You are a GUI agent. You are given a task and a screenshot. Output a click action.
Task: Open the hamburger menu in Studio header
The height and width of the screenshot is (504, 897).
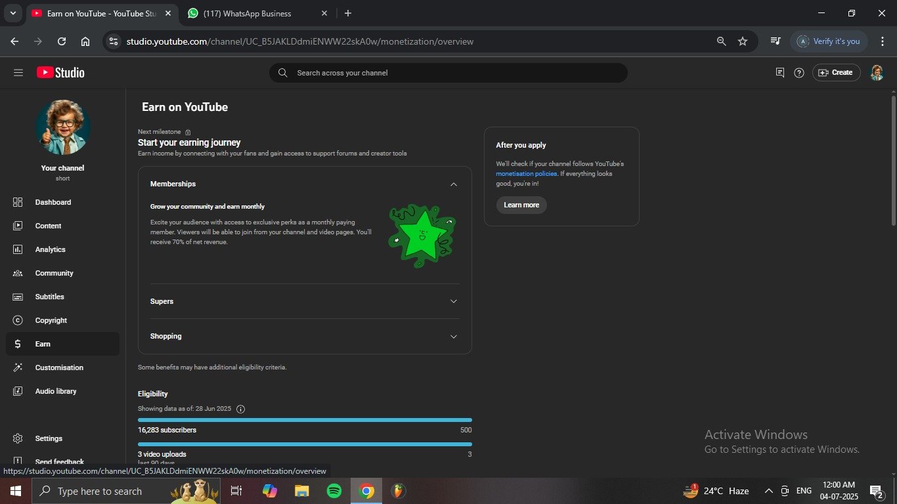pyautogui.click(x=18, y=73)
